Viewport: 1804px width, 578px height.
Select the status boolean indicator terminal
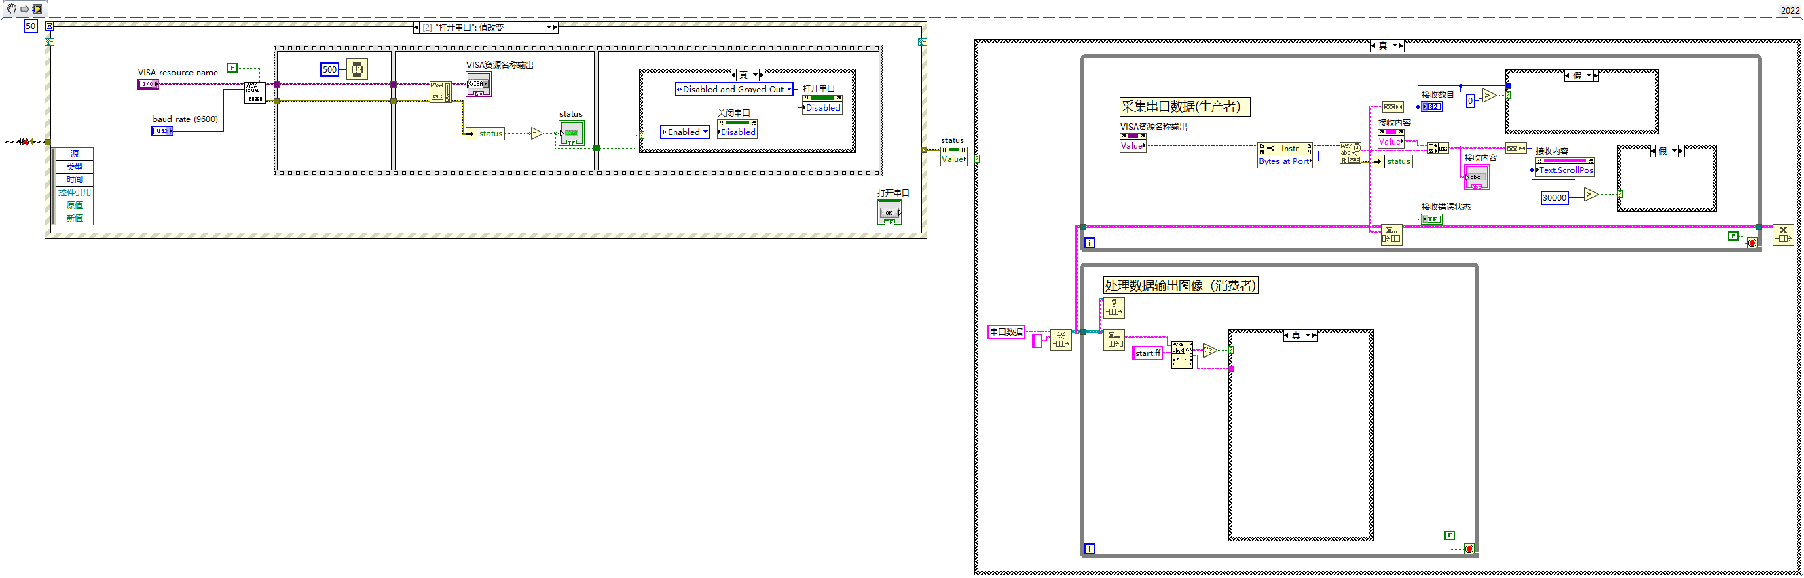[572, 133]
